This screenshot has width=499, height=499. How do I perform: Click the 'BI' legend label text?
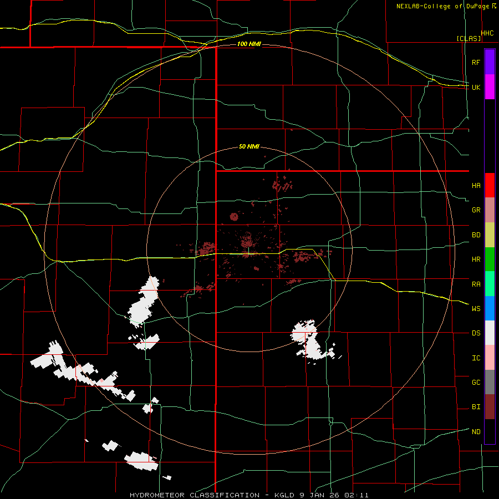(476, 407)
